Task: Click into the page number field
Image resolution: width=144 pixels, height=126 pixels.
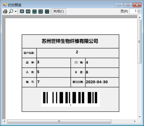Action: tap(133, 11)
